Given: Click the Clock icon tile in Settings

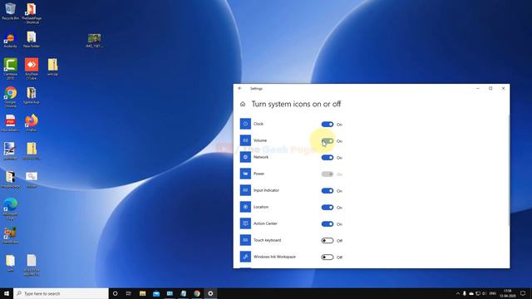Looking at the screenshot, I should click(x=245, y=124).
